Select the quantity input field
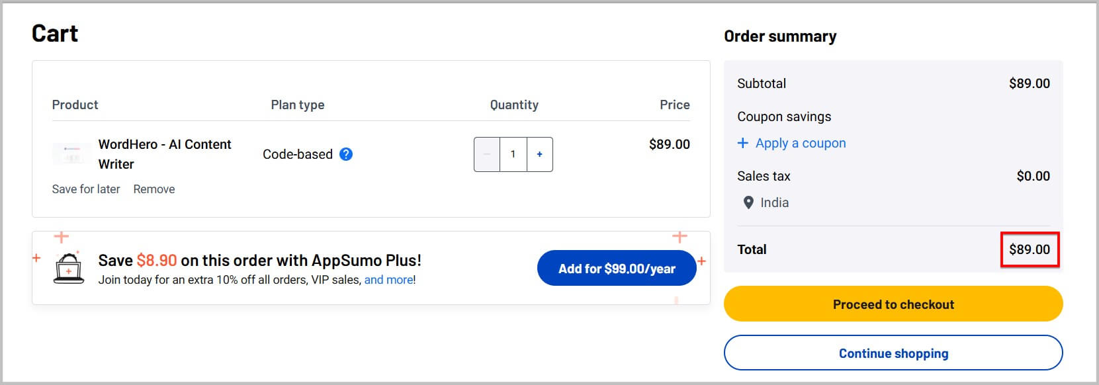Viewport: 1099px width, 385px height. click(x=513, y=154)
